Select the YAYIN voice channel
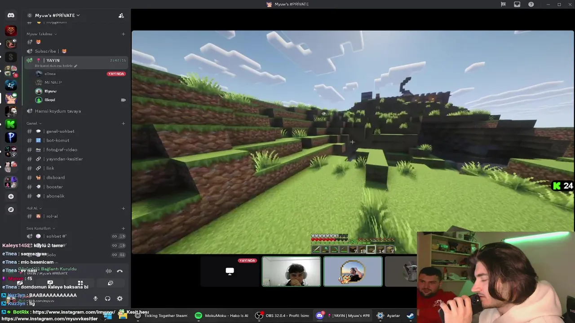This screenshot has width=575, height=323. click(x=76, y=62)
